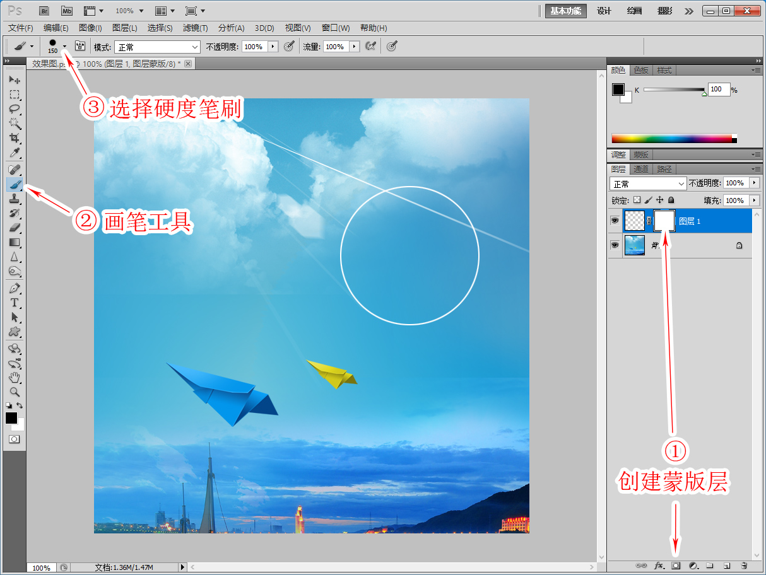The height and width of the screenshot is (575, 766).
Task: Enable the airbrush mode toggle
Action: (370, 46)
